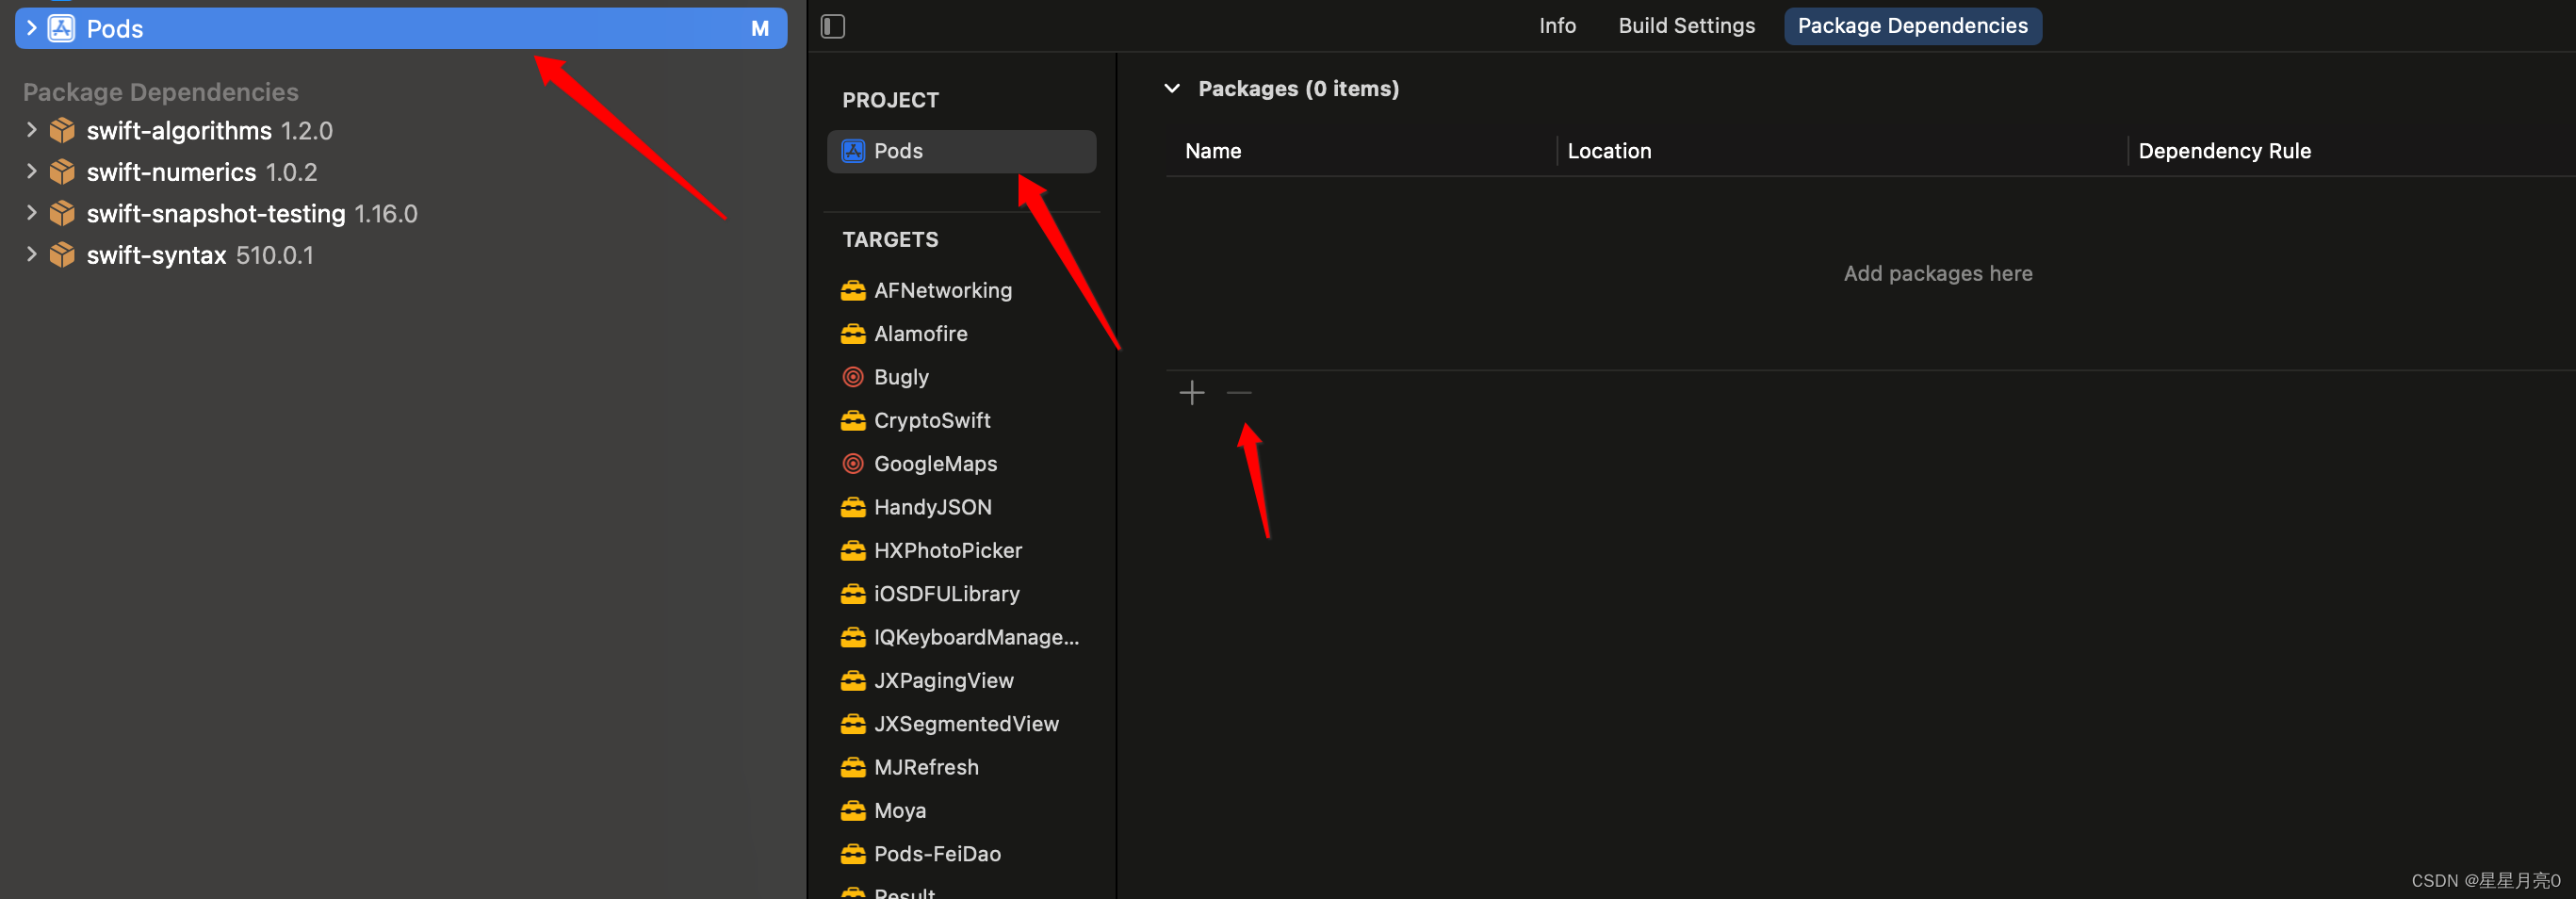Click the HandyJSON toolbox icon
The width and height of the screenshot is (2576, 899).
[x=853, y=507]
